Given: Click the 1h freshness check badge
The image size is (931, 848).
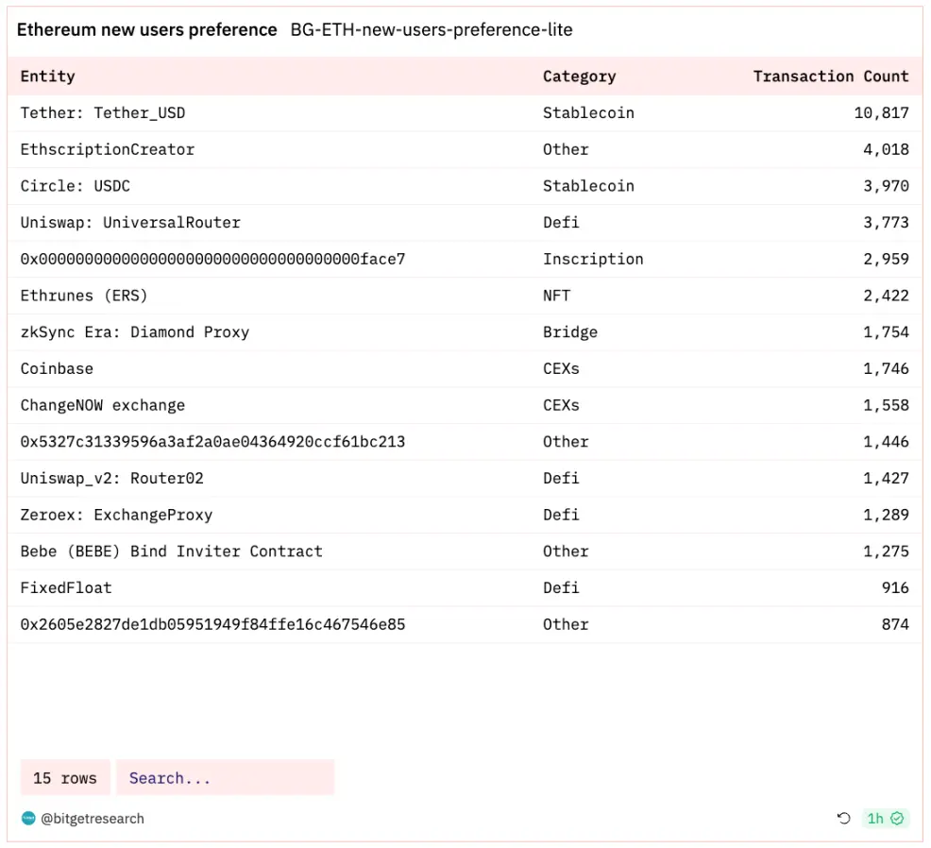Looking at the screenshot, I should point(885,819).
